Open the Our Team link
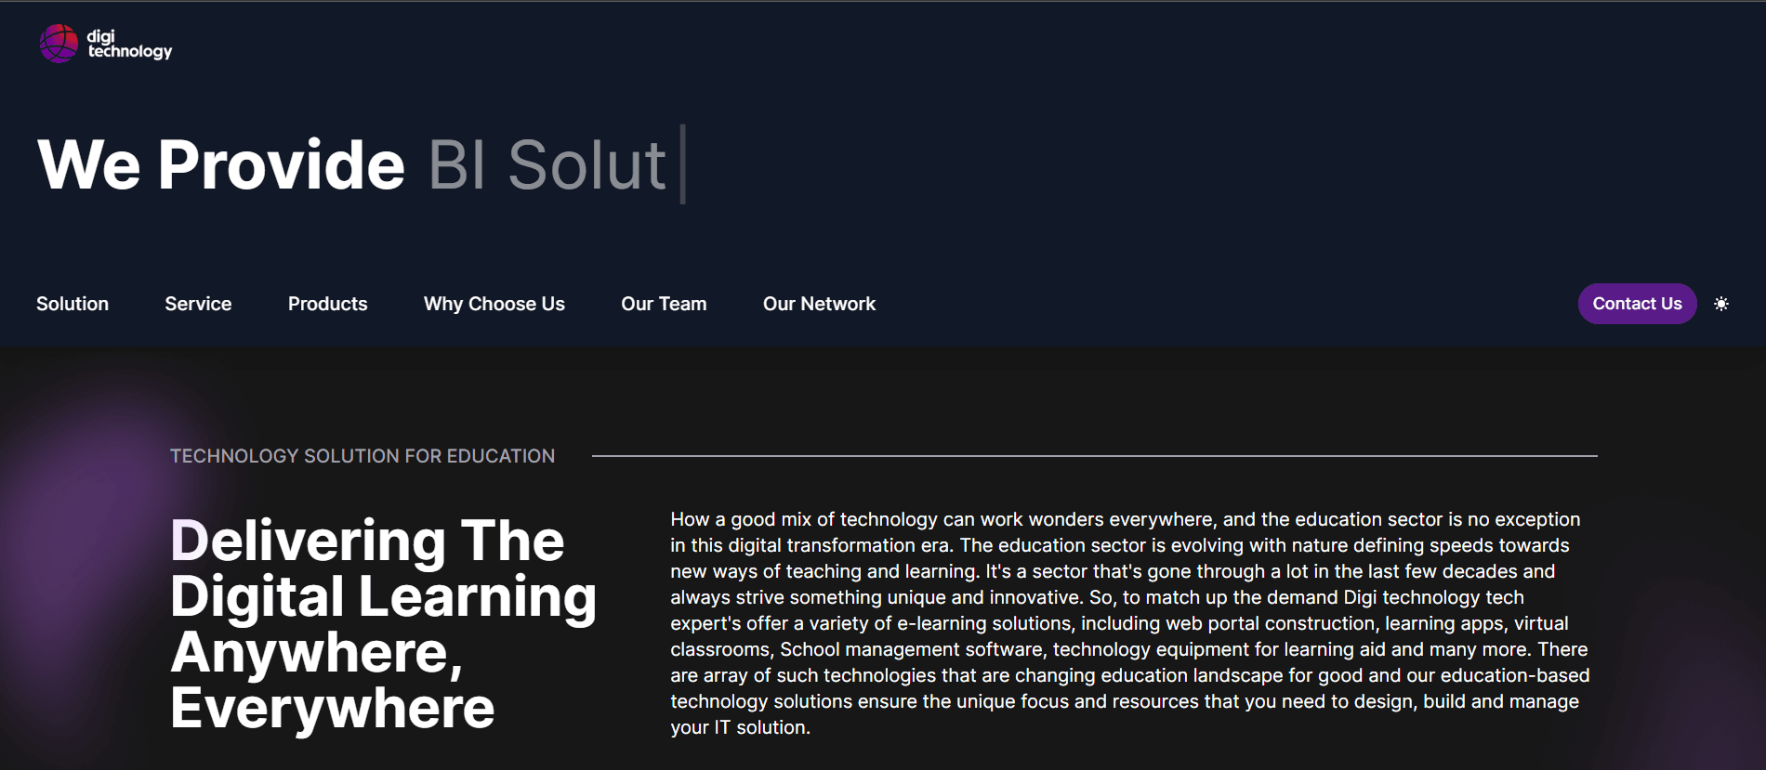The width and height of the screenshot is (1766, 770). [664, 304]
